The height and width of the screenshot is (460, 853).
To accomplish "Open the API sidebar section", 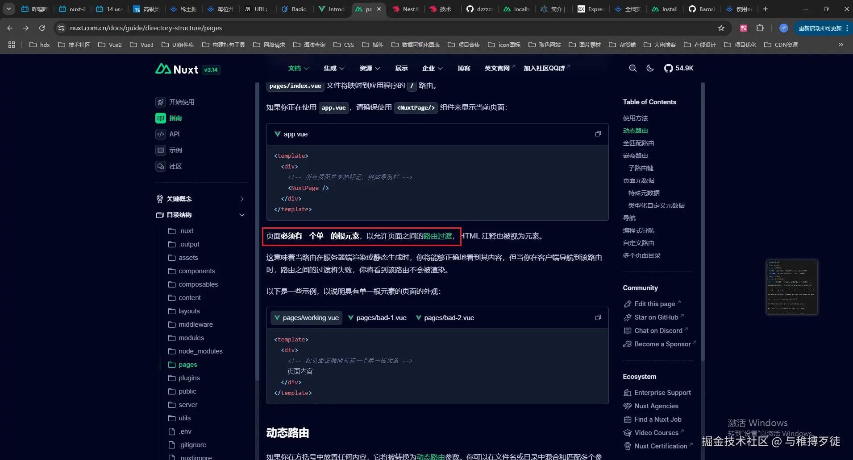I will click(x=168, y=134).
